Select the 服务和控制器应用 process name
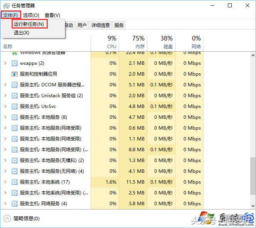The width and height of the screenshot is (256, 228). (x=39, y=74)
